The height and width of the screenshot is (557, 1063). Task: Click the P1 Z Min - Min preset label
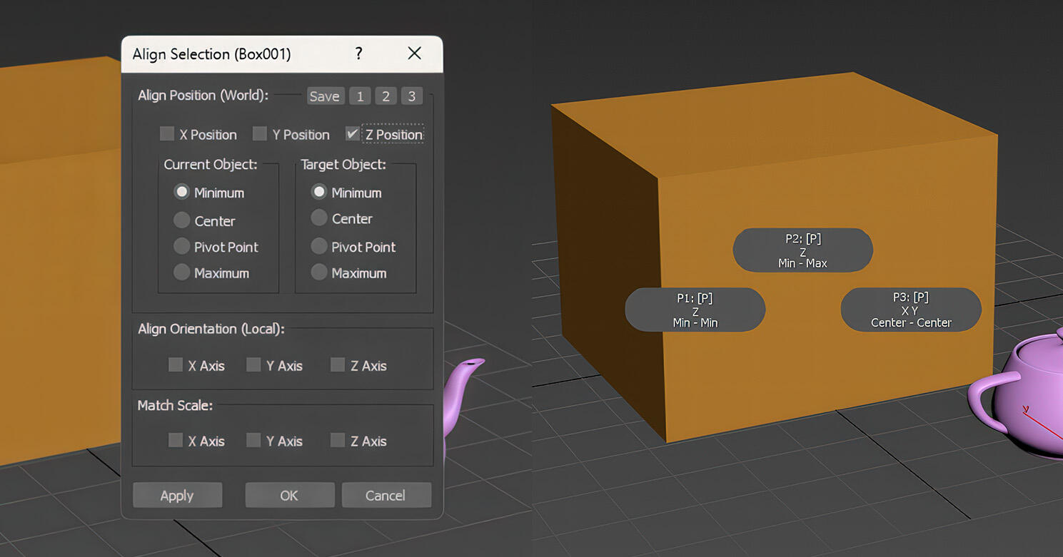695,310
